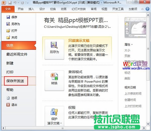Click the 转换 Convert button
151x131 pixels.
[x=54, y=81]
